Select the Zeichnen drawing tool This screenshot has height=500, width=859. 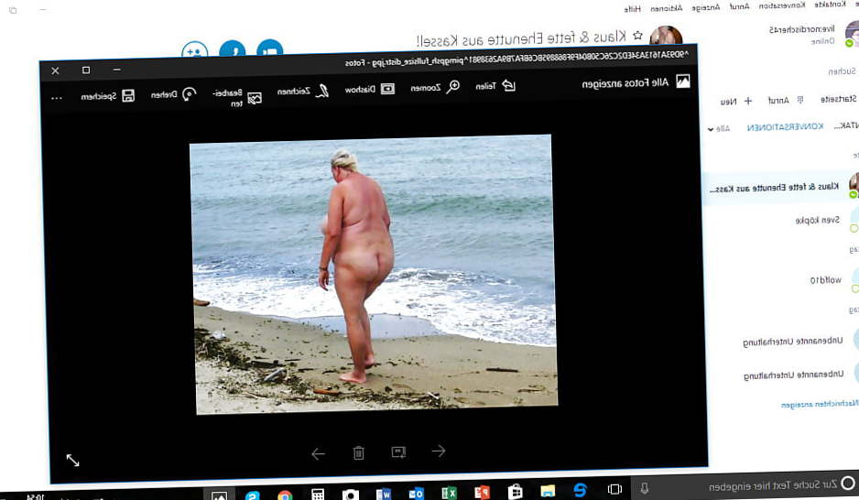pos(321,91)
